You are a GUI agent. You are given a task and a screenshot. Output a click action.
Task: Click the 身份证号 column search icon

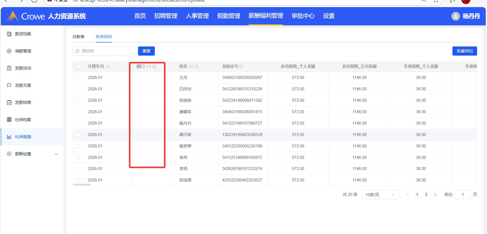tap(241, 66)
